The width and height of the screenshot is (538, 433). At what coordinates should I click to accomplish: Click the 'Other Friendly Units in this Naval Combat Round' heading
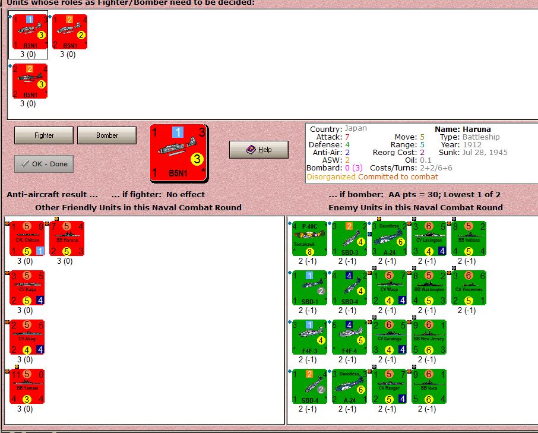point(138,207)
